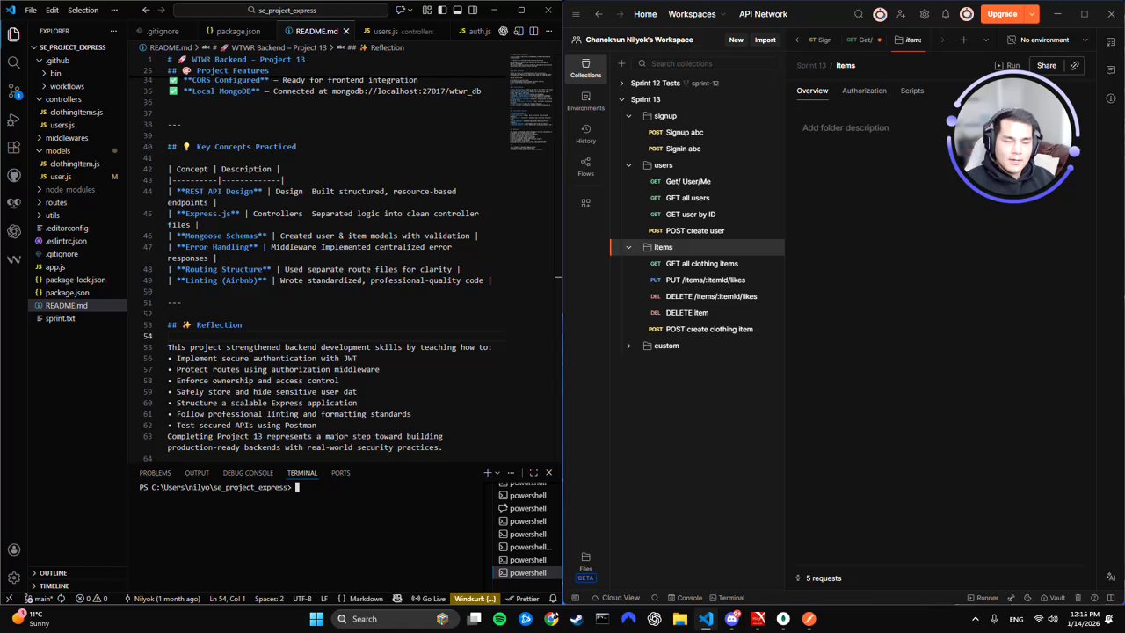Screen dimensions: 1125x633
Task: Click New button in Postman workspace
Action: click(736, 40)
